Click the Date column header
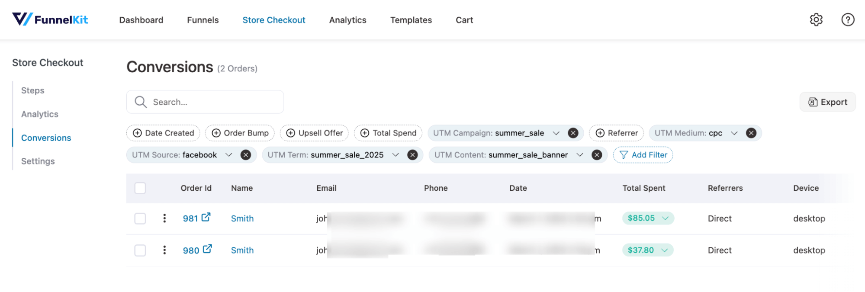Image resolution: width=865 pixels, height=292 pixels. click(x=518, y=188)
